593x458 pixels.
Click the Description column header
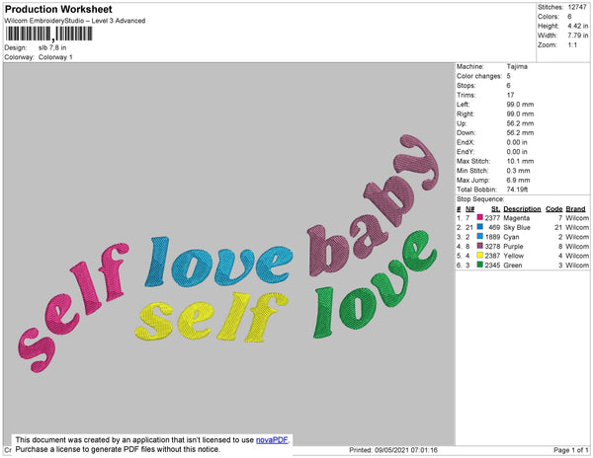(522, 209)
